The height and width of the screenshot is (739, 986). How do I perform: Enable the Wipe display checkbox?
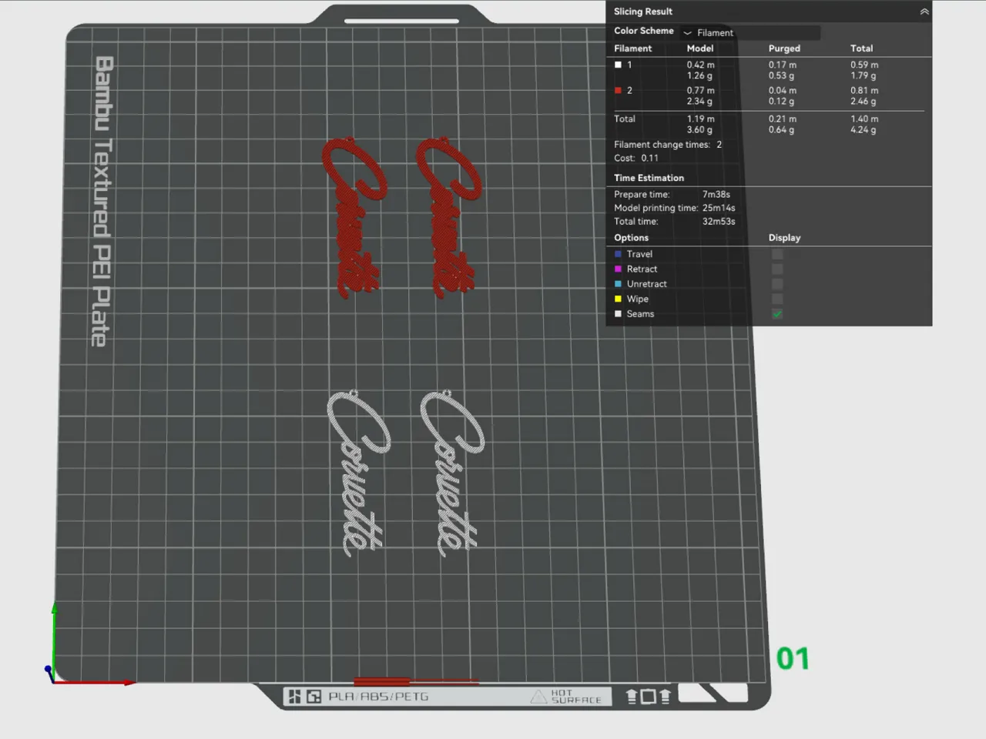click(777, 299)
